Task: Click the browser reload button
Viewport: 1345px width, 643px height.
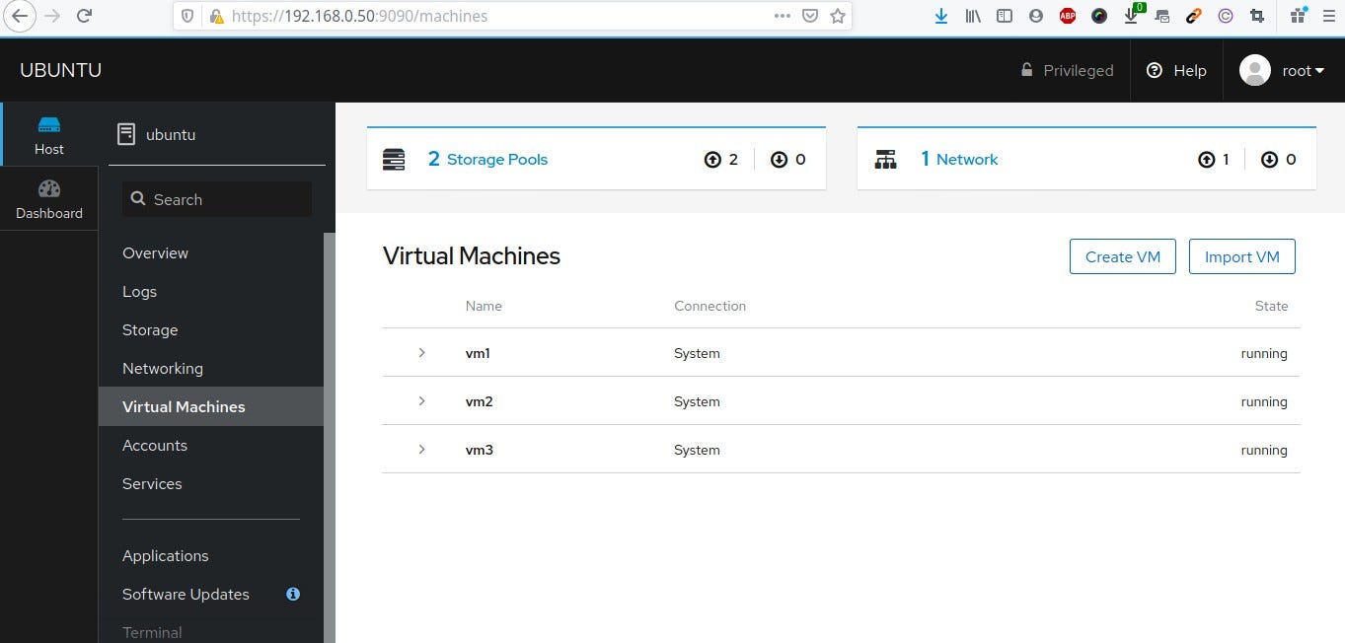Action: click(x=85, y=16)
